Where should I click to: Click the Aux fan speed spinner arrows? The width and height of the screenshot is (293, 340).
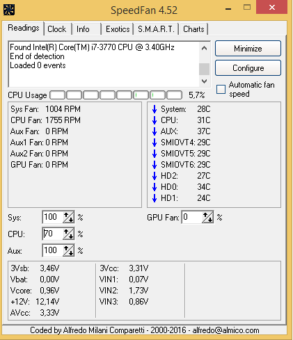[x=68, y=250]
